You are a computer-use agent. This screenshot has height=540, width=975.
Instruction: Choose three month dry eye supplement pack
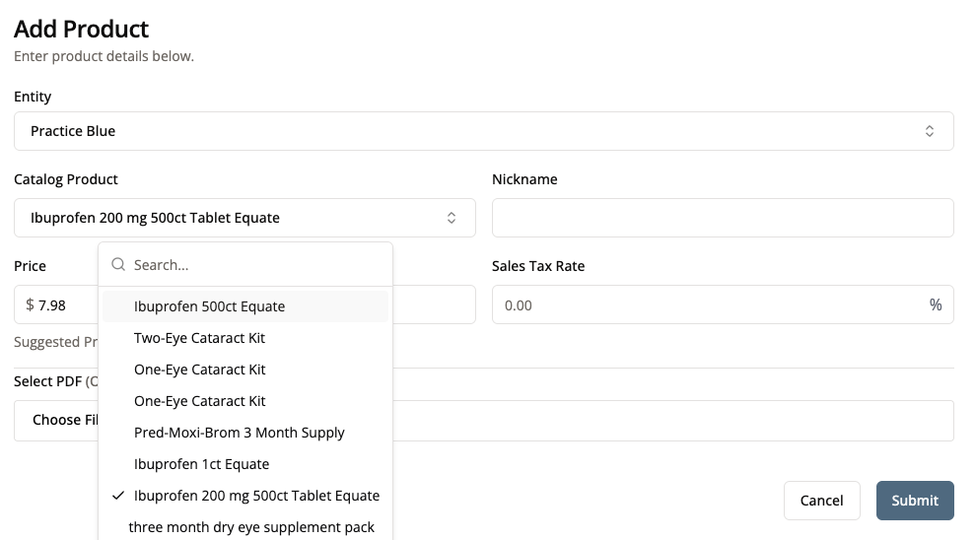coord(251,527)
